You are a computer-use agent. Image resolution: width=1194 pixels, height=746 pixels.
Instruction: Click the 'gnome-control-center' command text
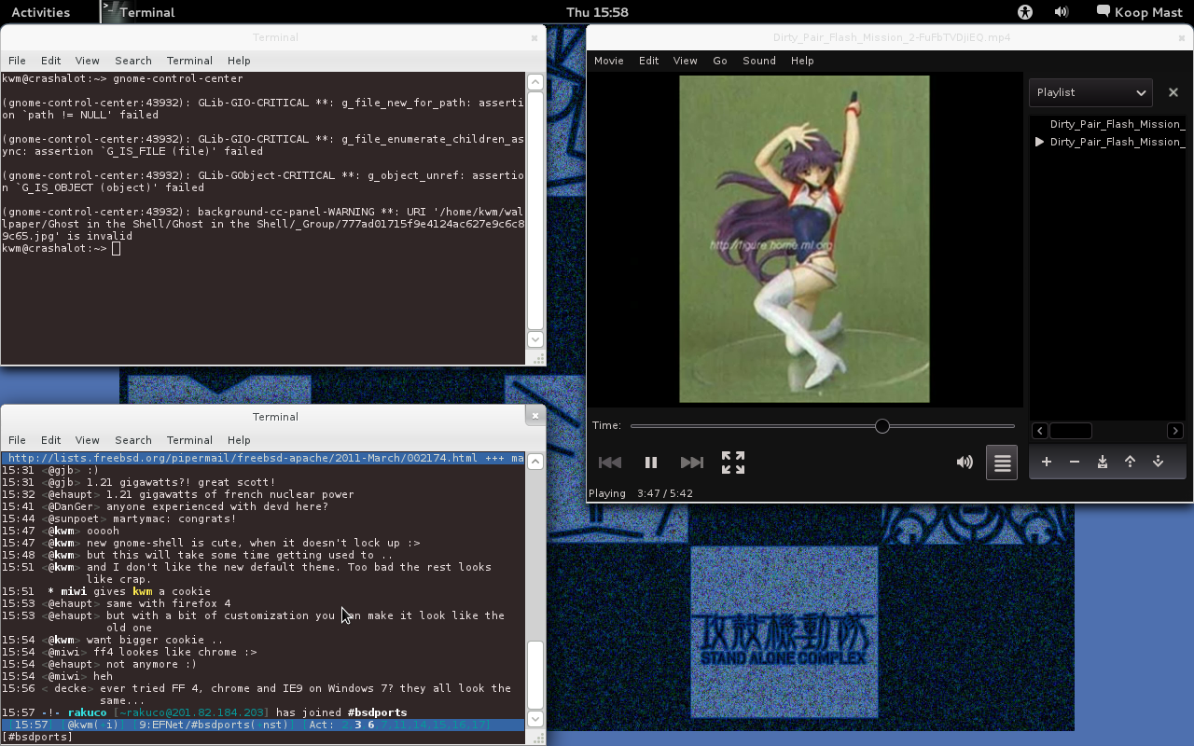pos(178,79)
